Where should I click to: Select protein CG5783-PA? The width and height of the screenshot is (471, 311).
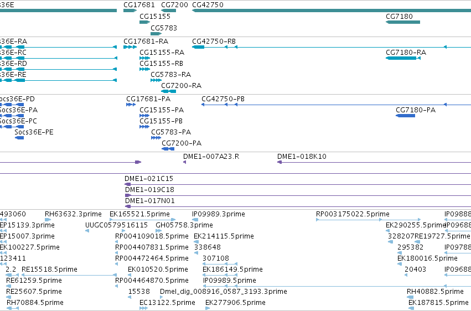click(x=156, y=138)
